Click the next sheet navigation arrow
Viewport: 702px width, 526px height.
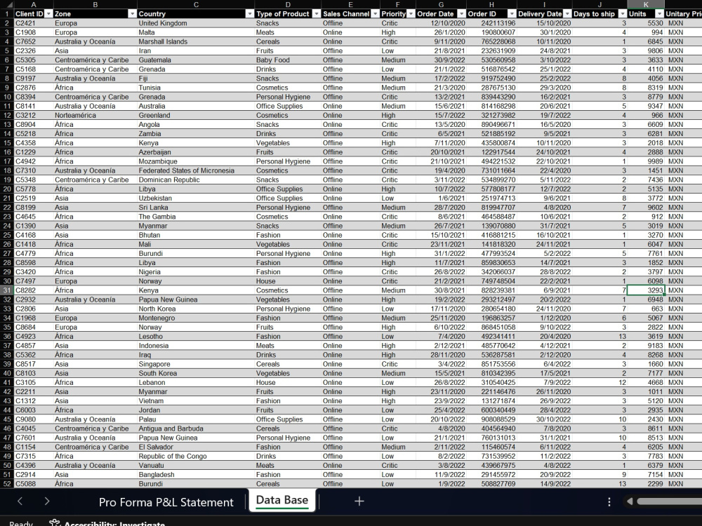point(47,501)
